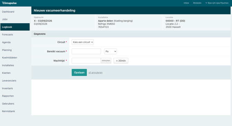The image size is (232, 126).
Task: Click the '00000 - RT (DD)' locatie text
Action: [x=175, y=21]
